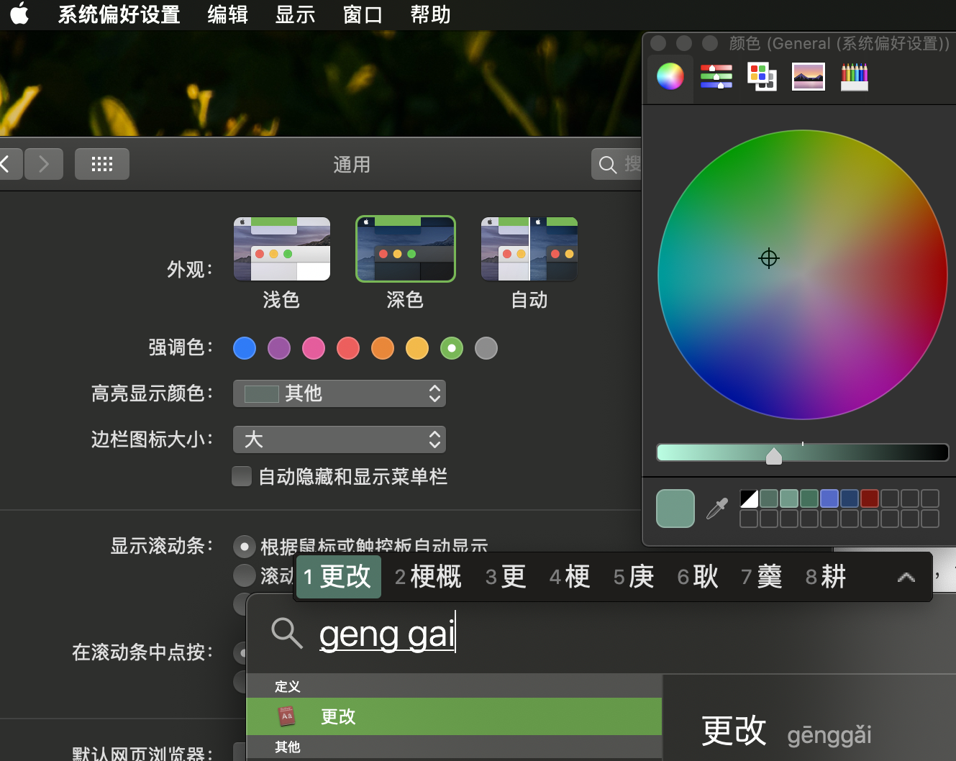
Task: Click the Apple menu icon
Action: pyautogui.click(x=20, y=14)
